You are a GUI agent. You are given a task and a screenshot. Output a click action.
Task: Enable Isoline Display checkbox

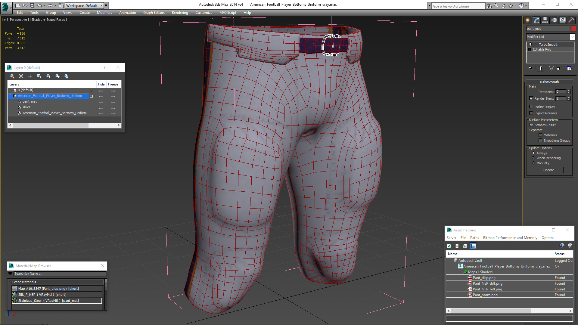531,107
